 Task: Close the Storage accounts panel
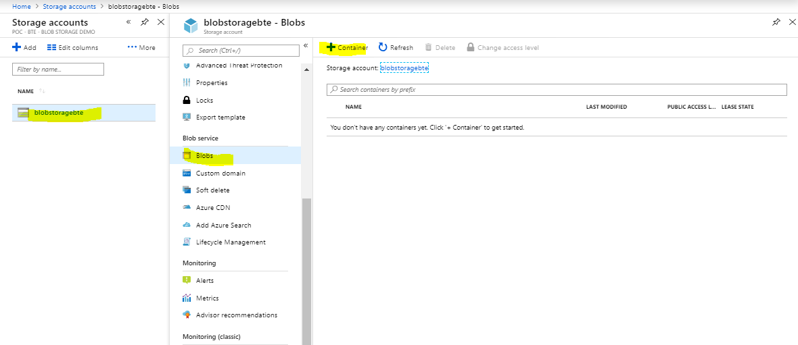click(161, 22)
